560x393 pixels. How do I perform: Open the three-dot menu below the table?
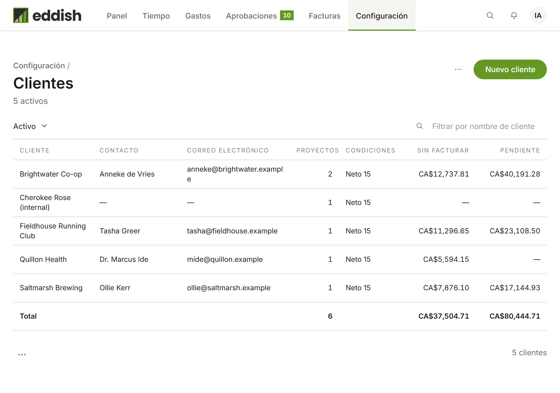pos(22,354)
